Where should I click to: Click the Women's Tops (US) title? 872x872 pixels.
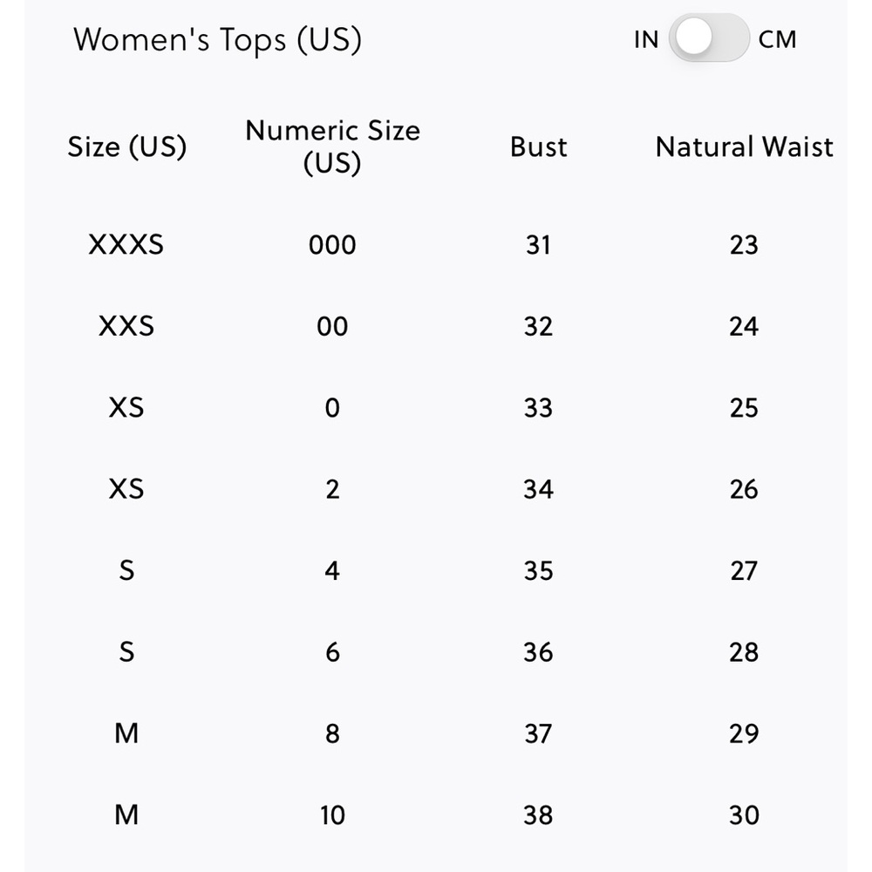[217, 40]
